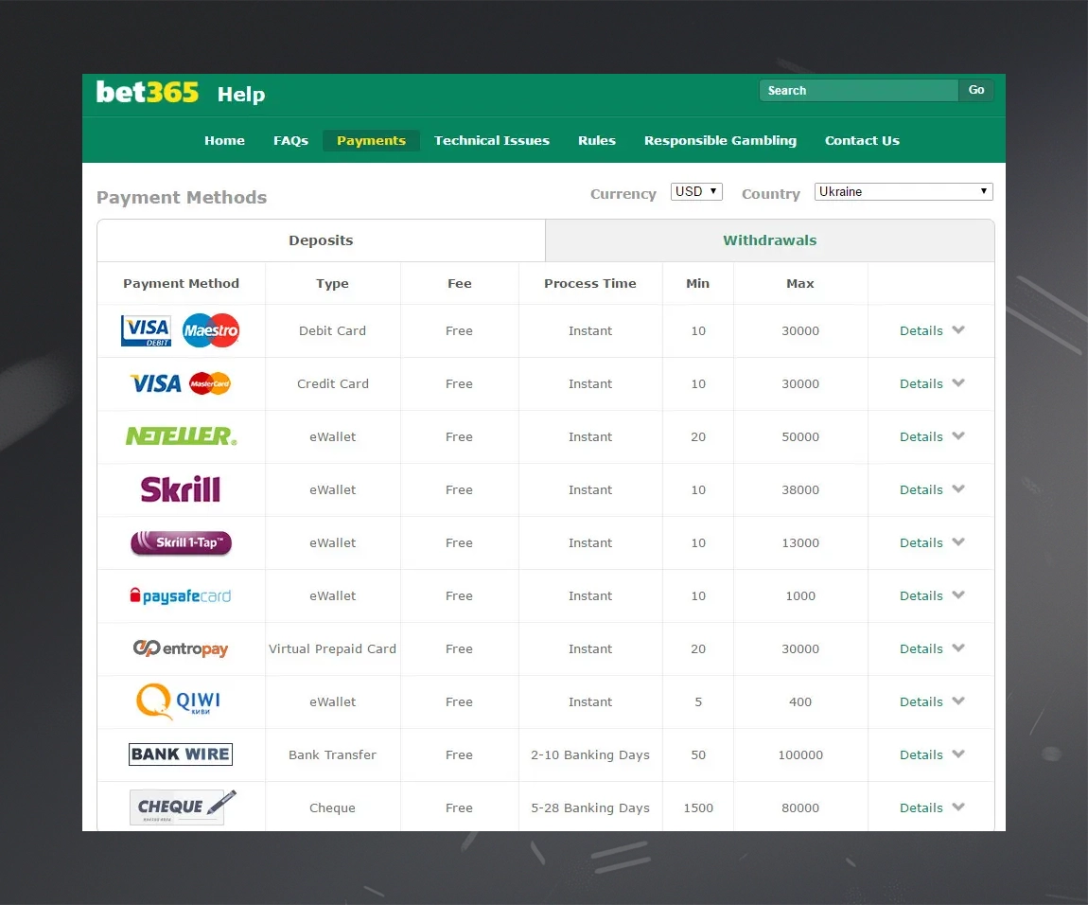The width and height of the screenshot is (1088, 905).
Task: Click the QIWI eWallet logo
Action: coord(181,701)
